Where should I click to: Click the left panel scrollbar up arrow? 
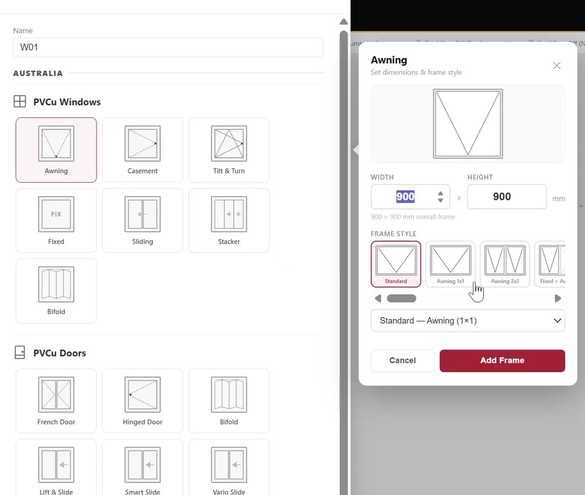tap(344, 22)
